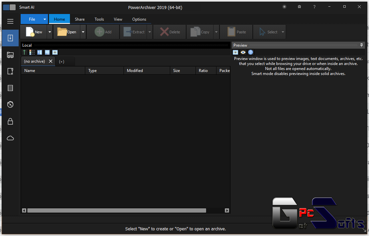The image size is (369, 236).
Task: Open the Burner disc sidebar icon
Action: [x=10, y=104]
